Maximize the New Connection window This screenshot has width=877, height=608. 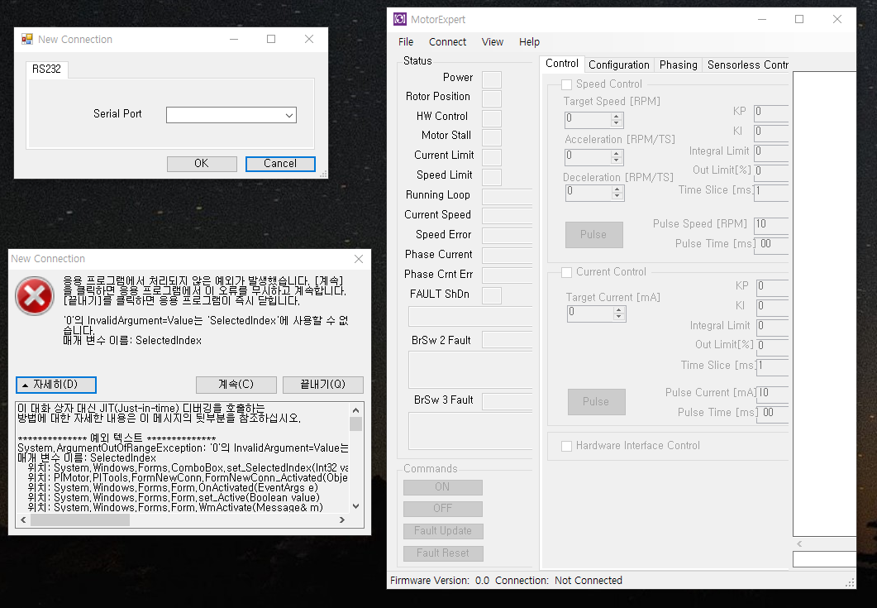271,39
